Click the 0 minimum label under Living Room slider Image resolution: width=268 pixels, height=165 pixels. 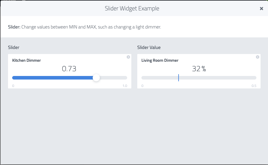pyautogui.click(x=142, y=86)
